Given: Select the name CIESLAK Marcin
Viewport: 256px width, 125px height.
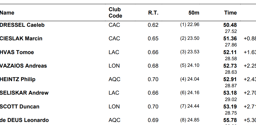Looking at the screenshot, I should (21, 39).
